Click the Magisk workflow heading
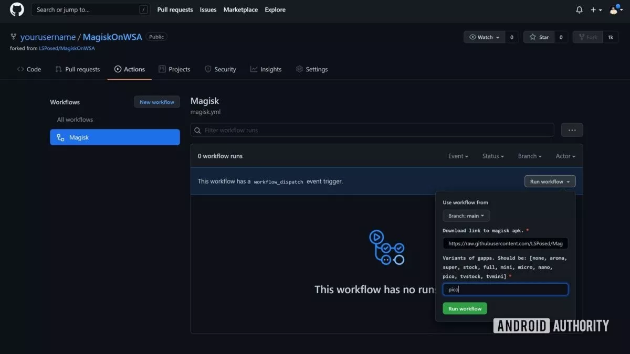Screen dimensions: 630x354 (x=205, y=101)
